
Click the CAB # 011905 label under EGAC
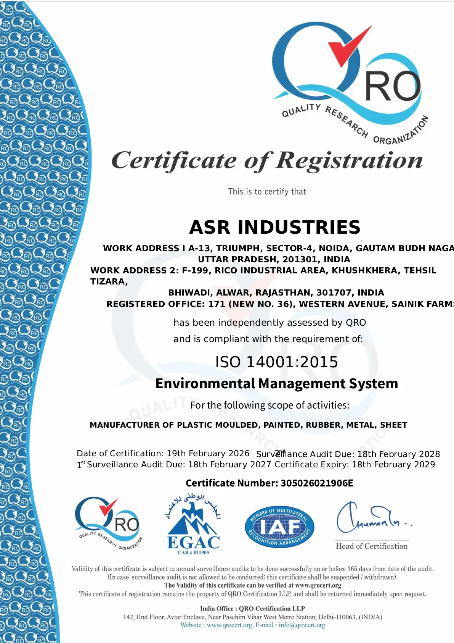tap(193, 553)
